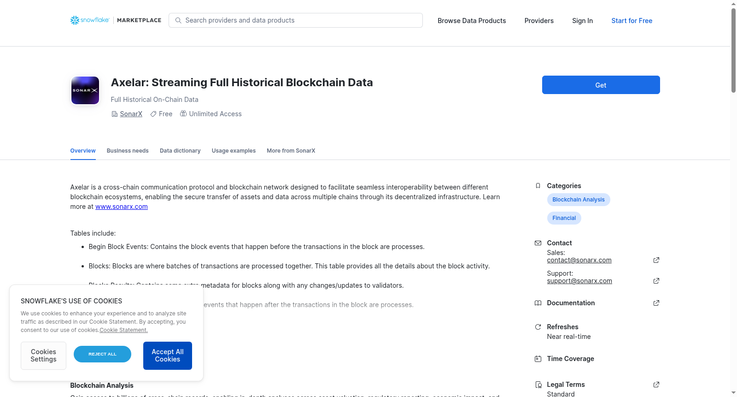Open the Usage examples tab
Screen dimensions: 737x397
[234, 151]
